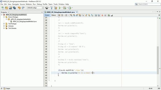Select the N002_02_StringImportantMethods.java editor tab
The height and width of the screenshot is (90, 161).
pyautogui.click(x=61, y=12)
